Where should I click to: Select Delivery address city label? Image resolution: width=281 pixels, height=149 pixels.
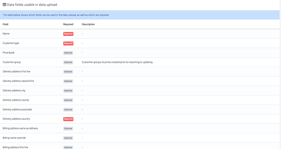tap(14, 91)
